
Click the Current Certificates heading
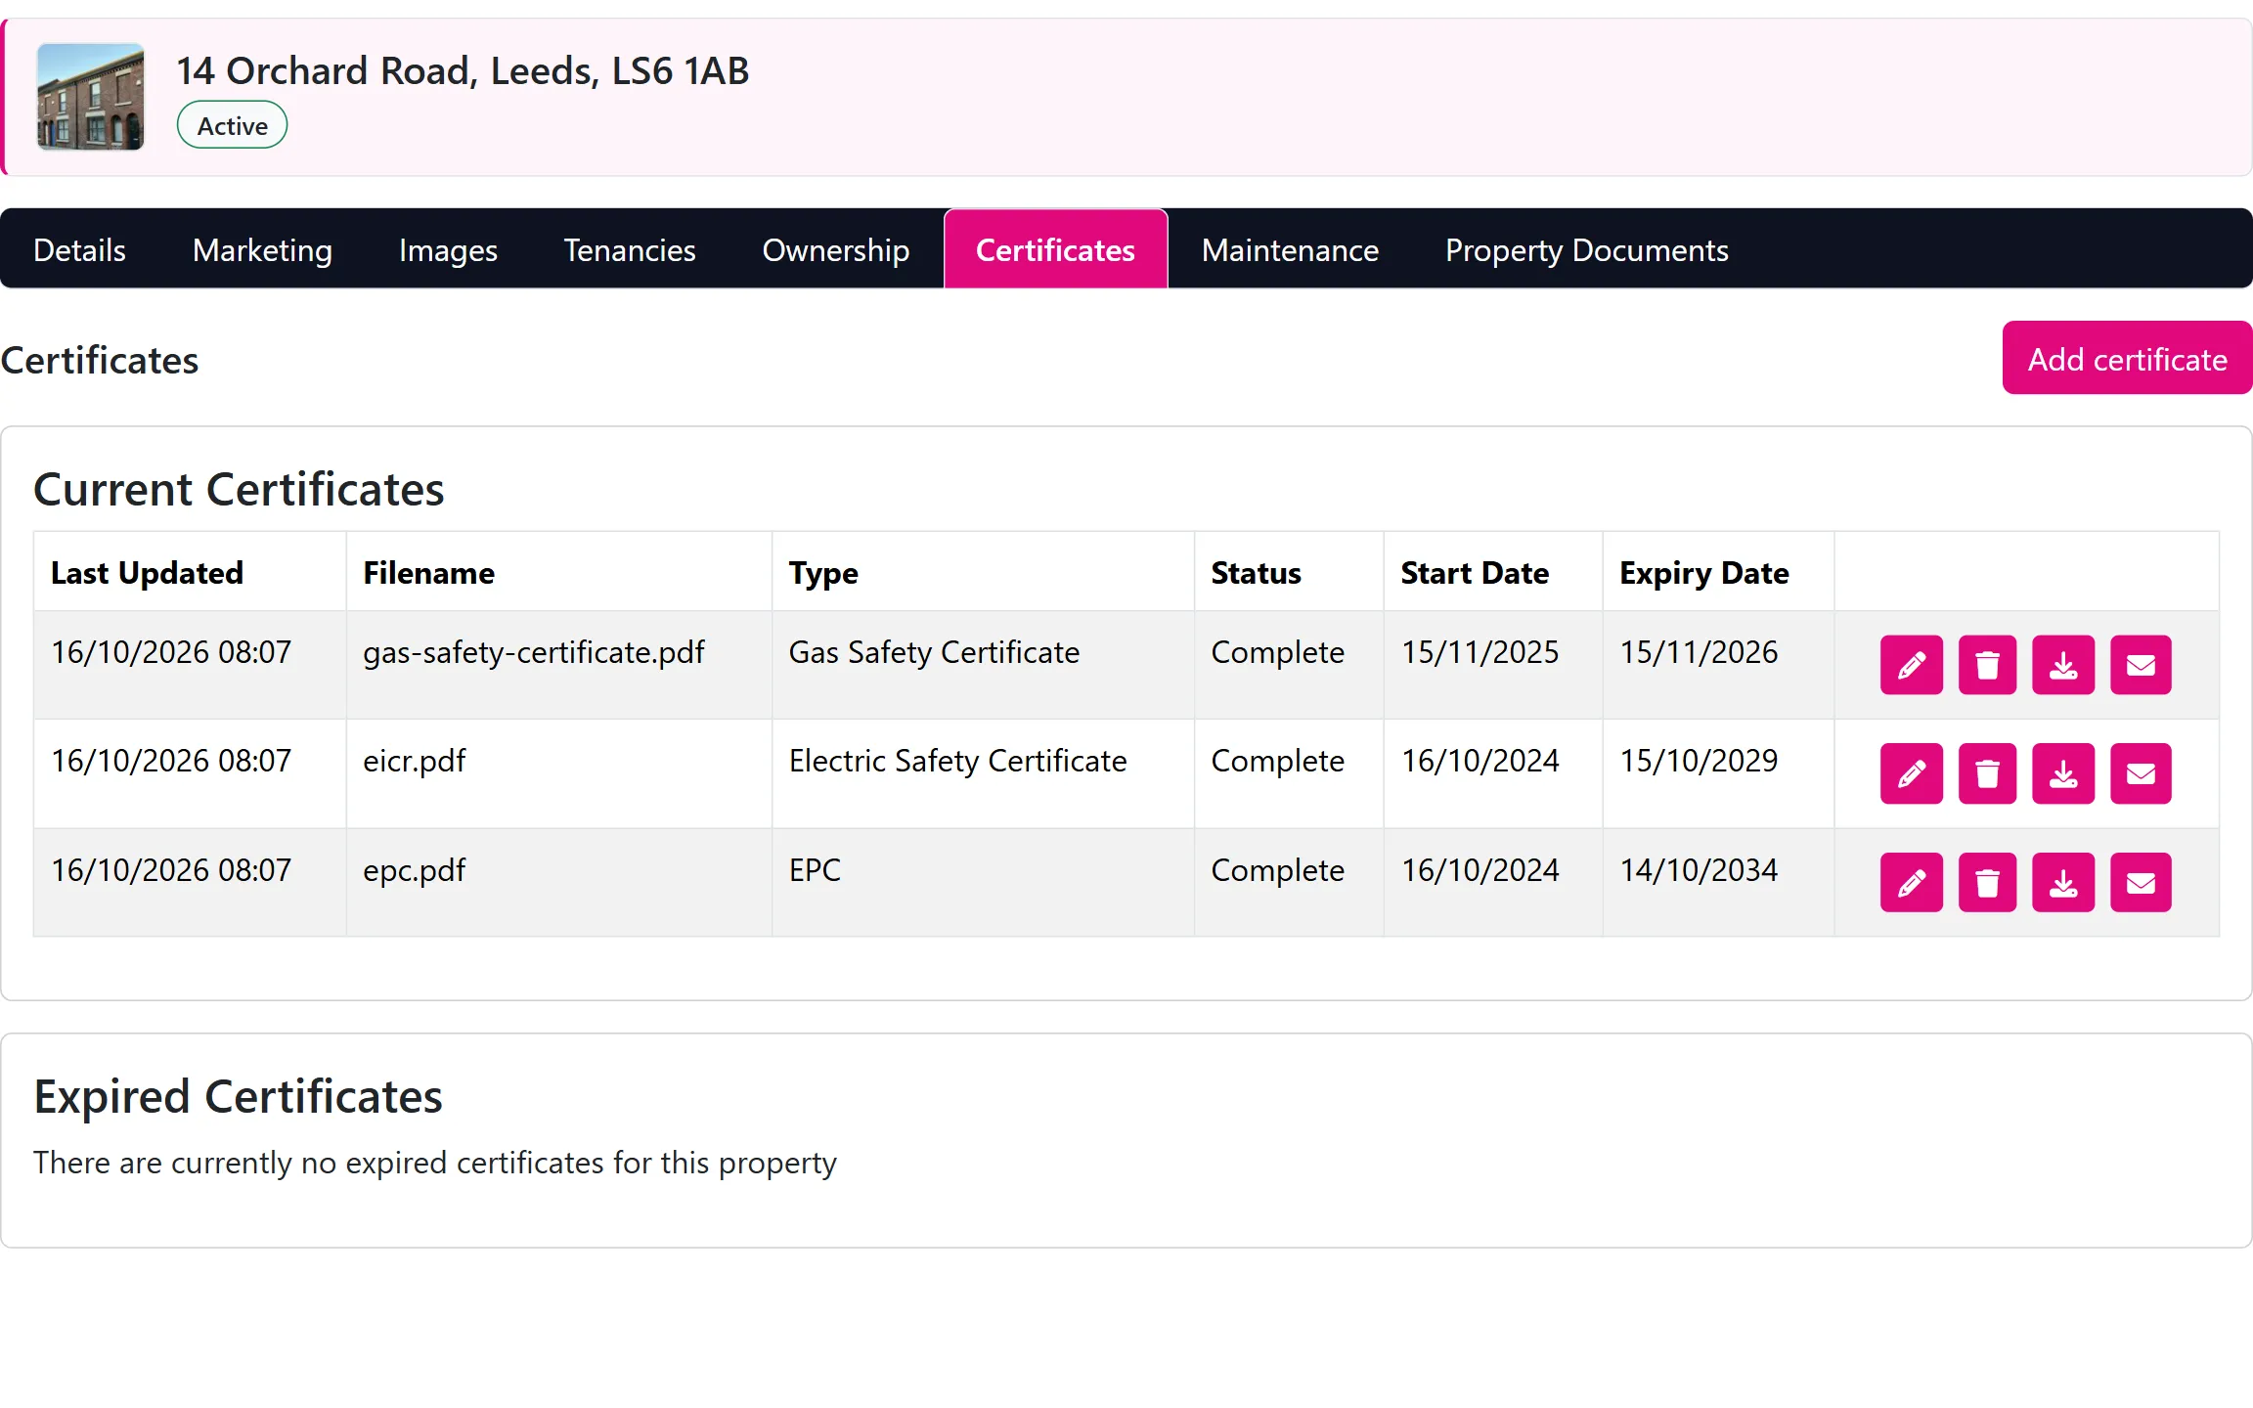239,489
